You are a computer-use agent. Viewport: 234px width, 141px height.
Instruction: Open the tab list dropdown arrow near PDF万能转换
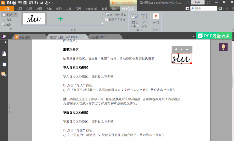(x=193, y=36)
